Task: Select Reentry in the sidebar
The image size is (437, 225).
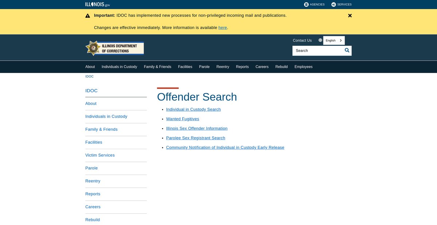Action: (92, 181)
